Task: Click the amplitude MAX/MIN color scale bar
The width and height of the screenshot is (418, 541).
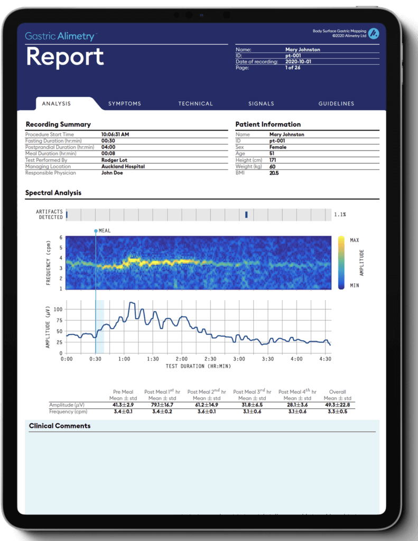Action: coord(341,263)
